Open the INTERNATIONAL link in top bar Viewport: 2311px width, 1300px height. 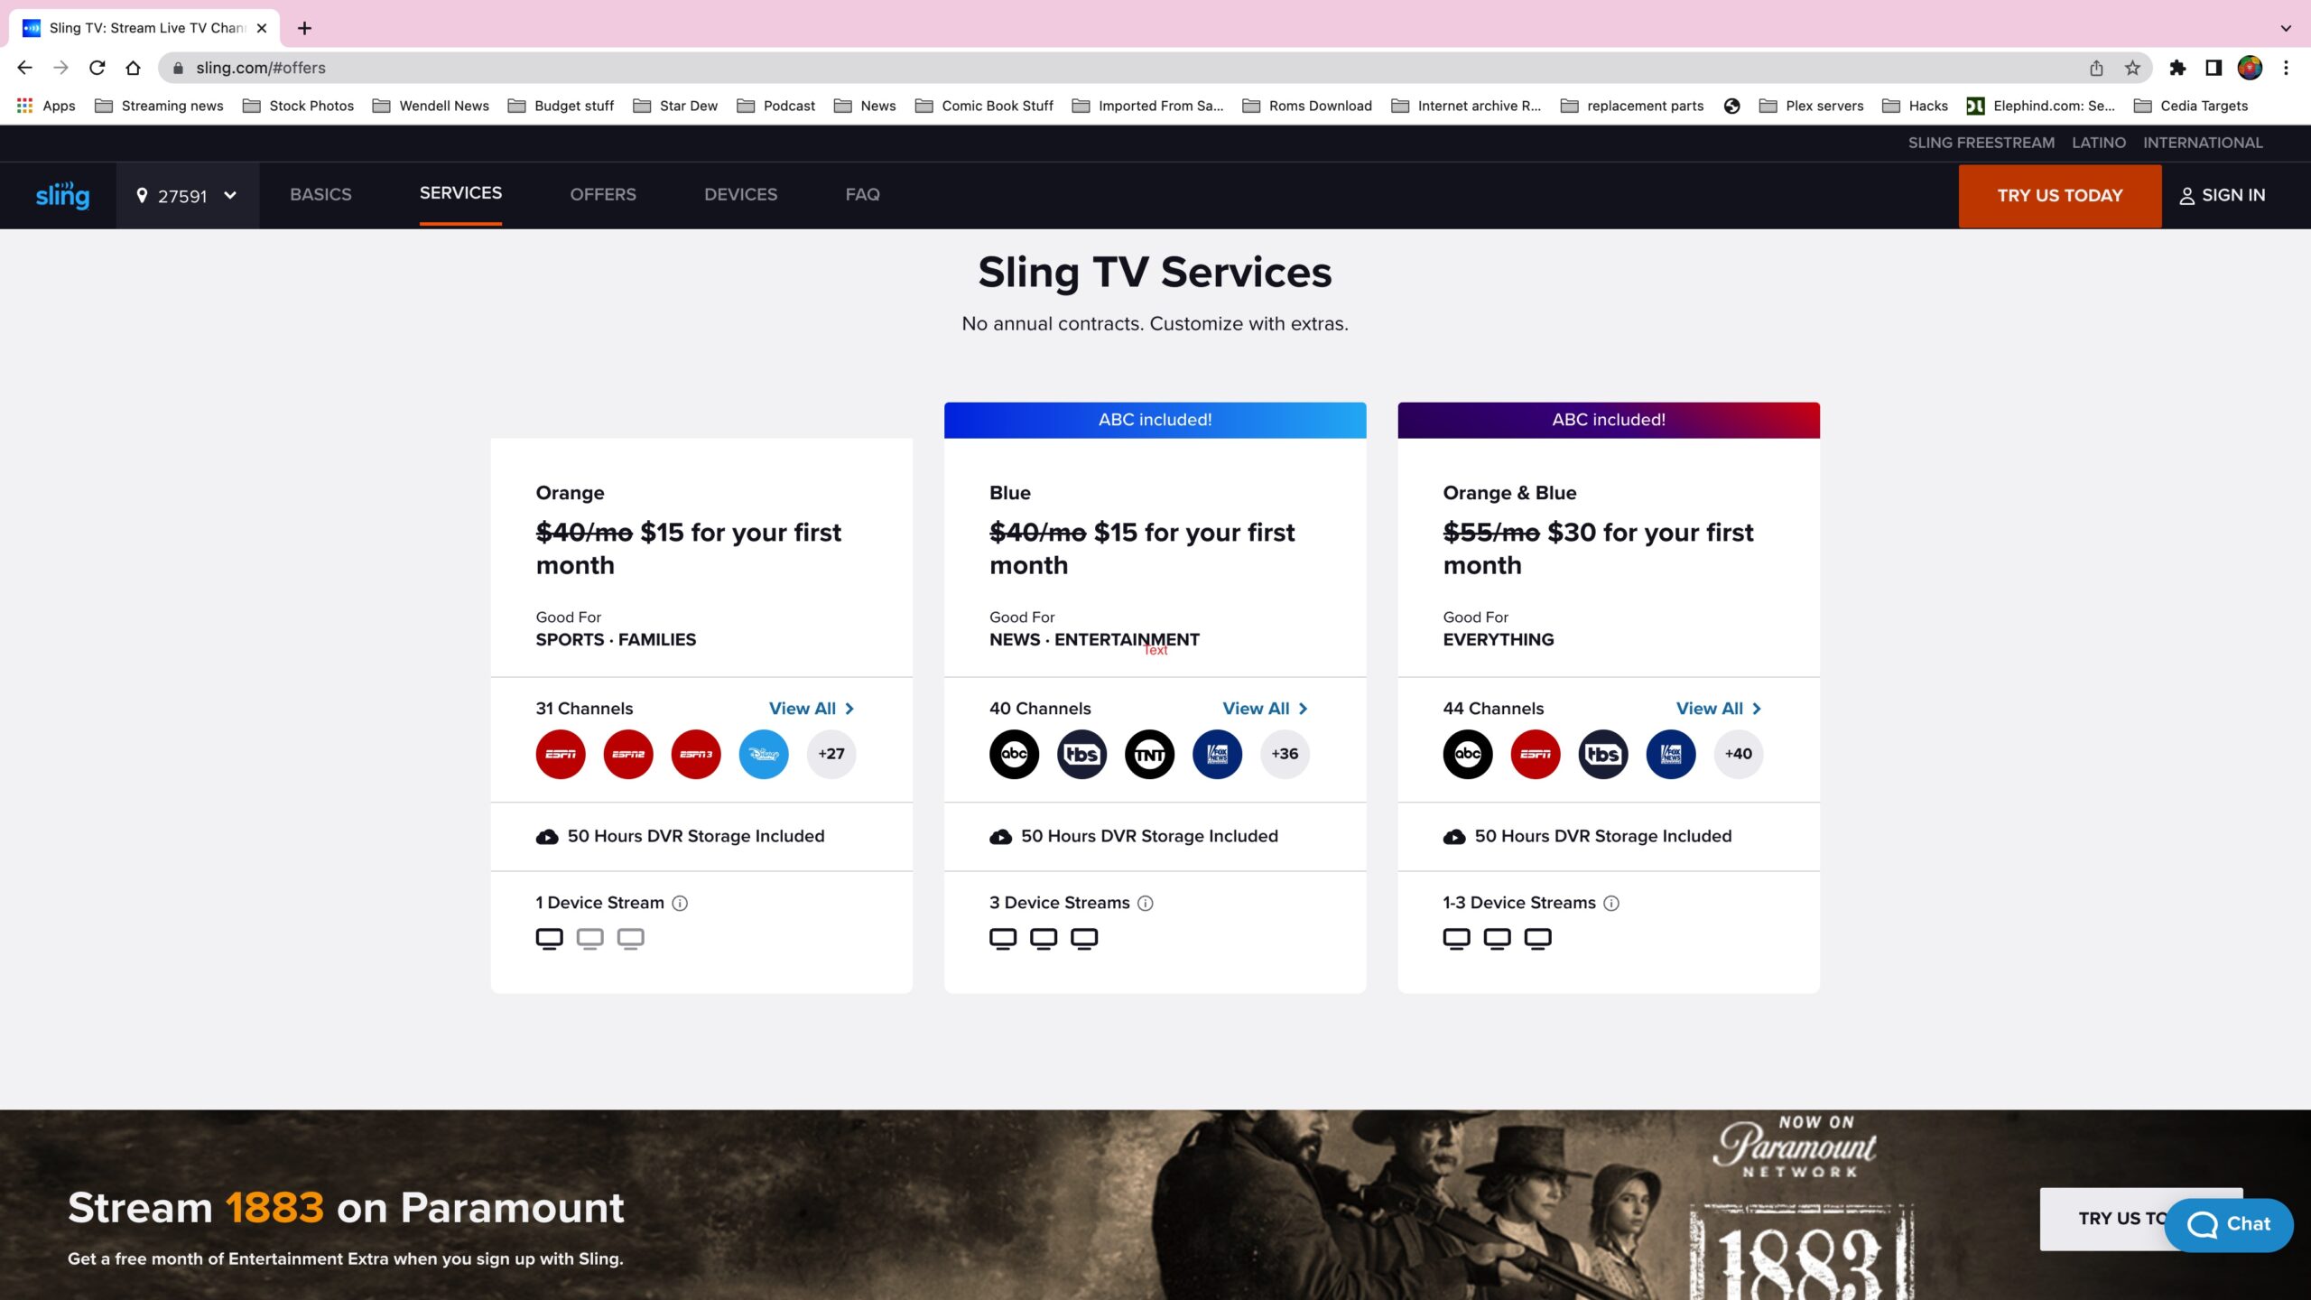coord(2203,143)
